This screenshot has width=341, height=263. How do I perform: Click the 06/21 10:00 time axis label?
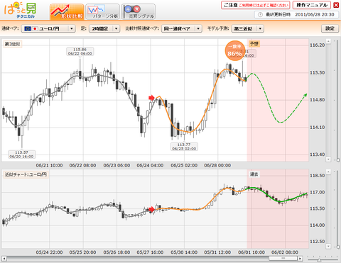click(49, 165)
